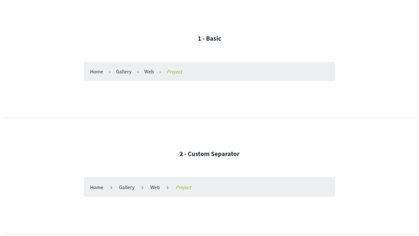Click the chevron arrow after Home
The image size is (419, 236).
(x=111, y=188)
